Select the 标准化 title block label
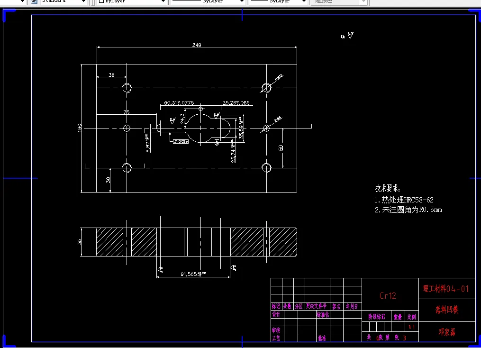The height and width of the screenshot is (348, 481). [x=323, y=314]
